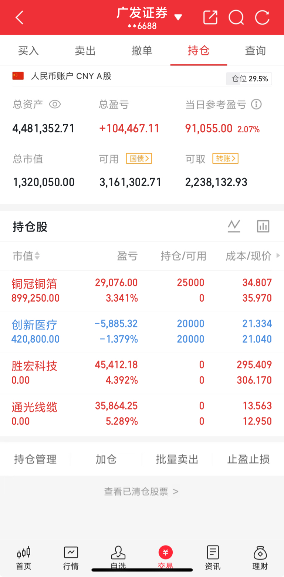Hide total assets with the eye icon
The width and height of the screenshot is (284, 577).
click(x=55, y=104)
